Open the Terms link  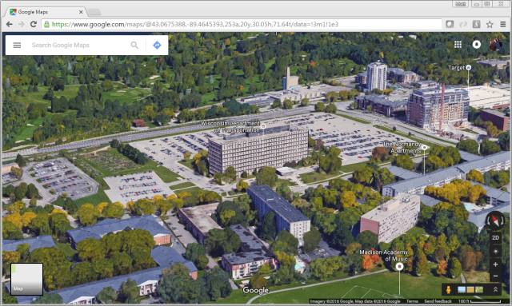[412, 301]
